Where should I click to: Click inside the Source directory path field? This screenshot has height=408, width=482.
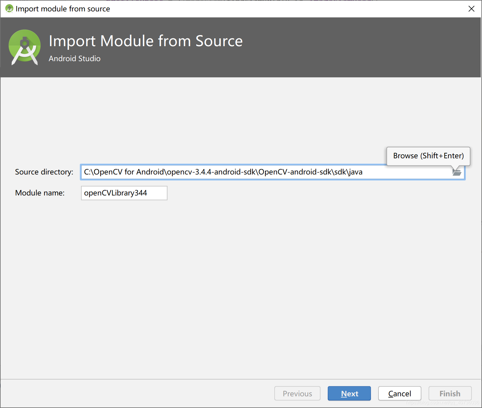(273, 172)
